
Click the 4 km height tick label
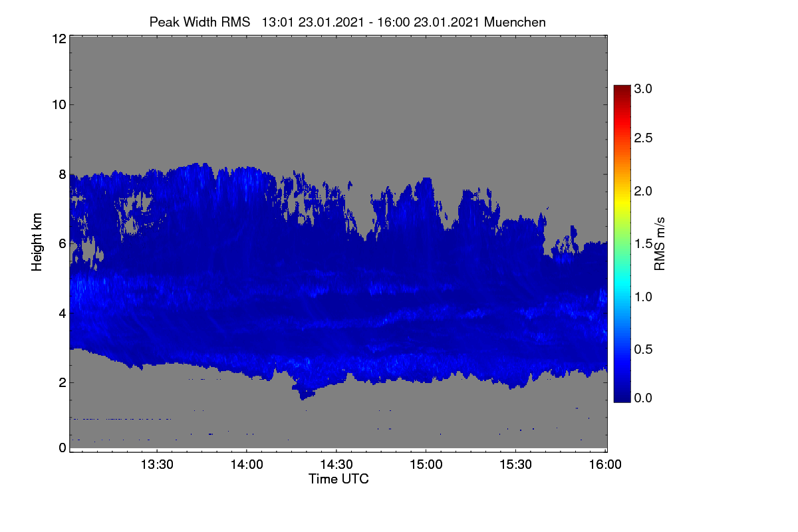(x=63, y=313)
